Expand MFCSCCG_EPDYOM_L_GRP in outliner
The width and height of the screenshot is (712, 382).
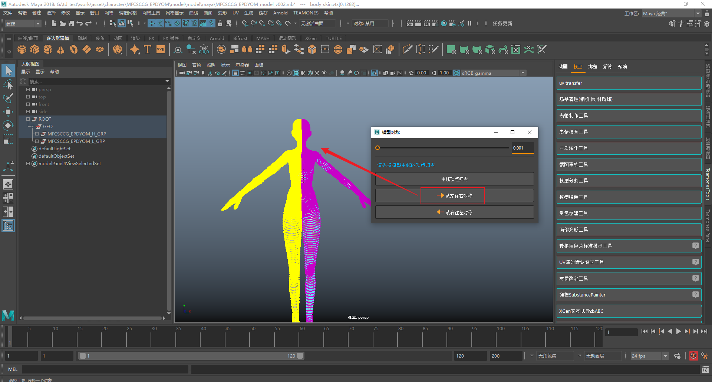pos(37,141)
